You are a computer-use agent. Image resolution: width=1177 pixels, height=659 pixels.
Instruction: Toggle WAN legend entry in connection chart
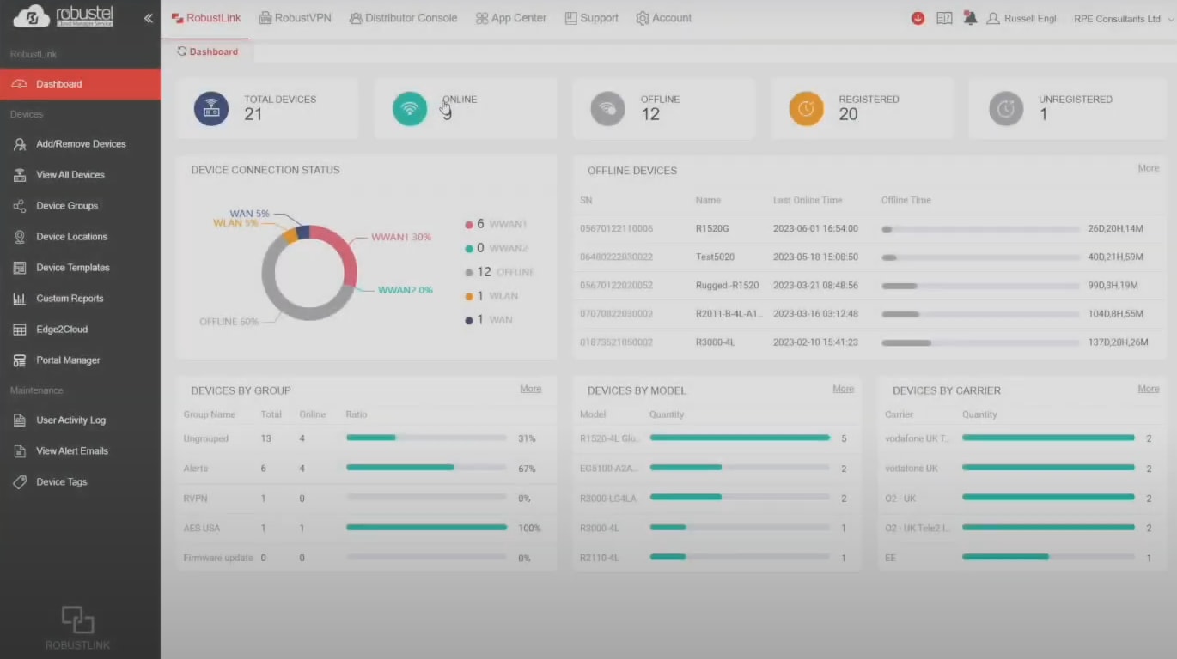point(489,320)
